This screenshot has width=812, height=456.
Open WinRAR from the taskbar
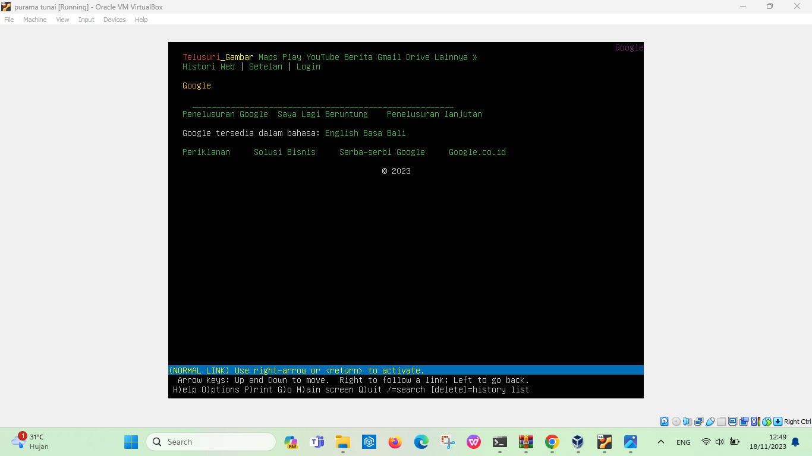pos(526,442)
